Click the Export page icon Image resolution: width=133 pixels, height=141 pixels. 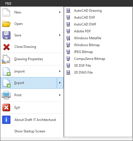click(7, 83)
